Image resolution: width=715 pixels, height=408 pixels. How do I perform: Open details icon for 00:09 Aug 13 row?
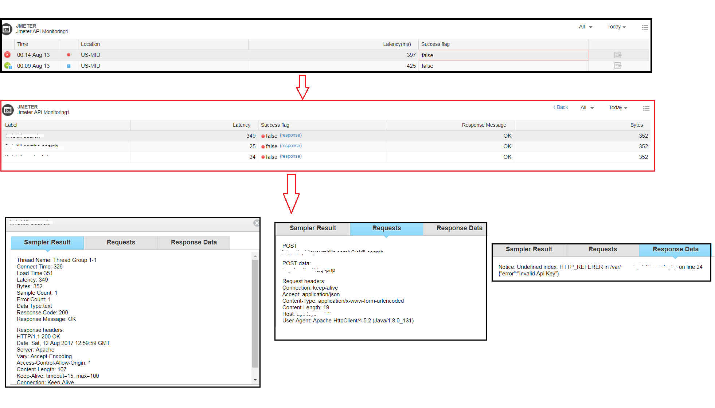(618, 66)
